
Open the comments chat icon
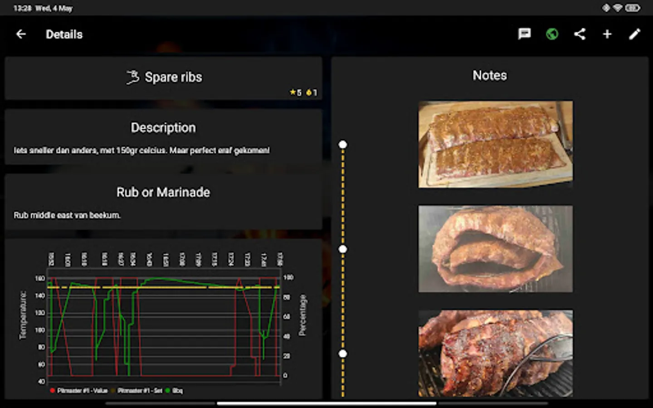point(525,34)
